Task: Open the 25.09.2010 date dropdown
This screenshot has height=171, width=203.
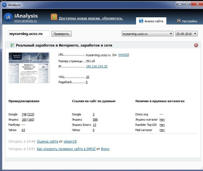Action: click(186, 34)
